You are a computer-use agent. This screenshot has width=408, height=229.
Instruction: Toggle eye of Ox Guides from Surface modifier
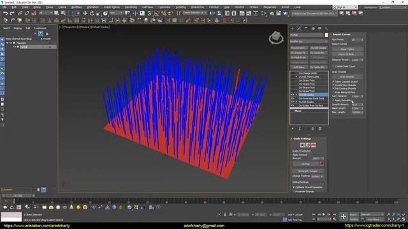point(293,106)
